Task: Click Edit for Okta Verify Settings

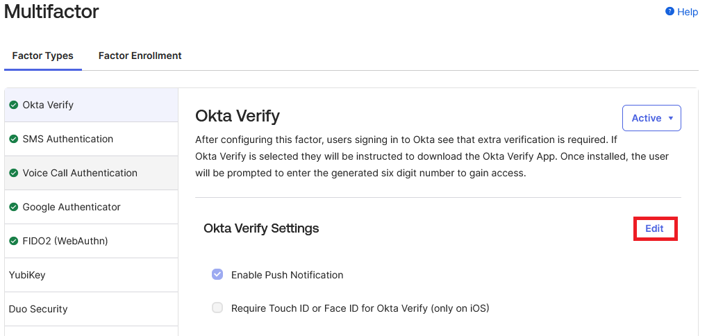Action: tap(654, 228)
